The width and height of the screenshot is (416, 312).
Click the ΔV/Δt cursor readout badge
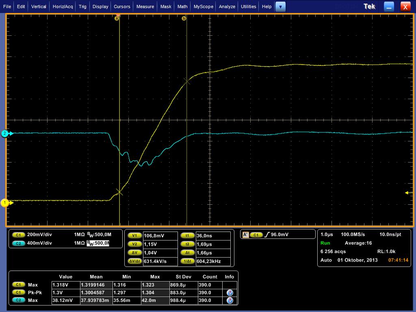[134, 261]
